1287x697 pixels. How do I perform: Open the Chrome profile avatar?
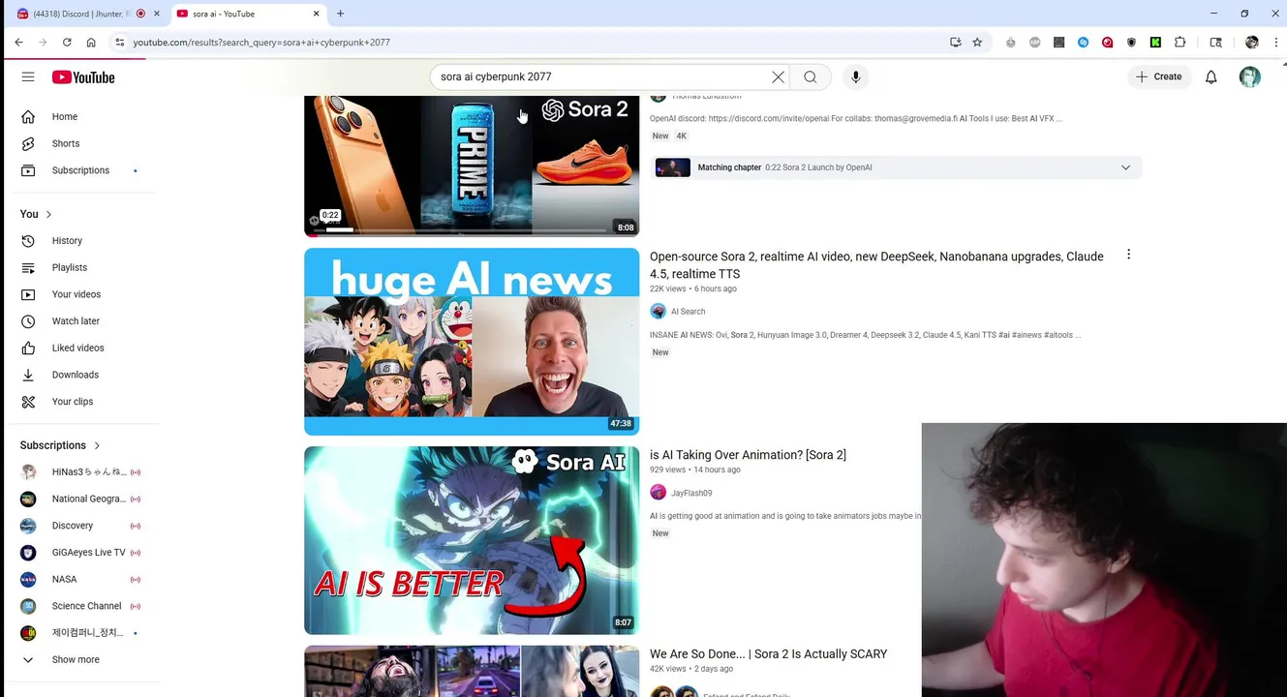pyautogui.click(x=1252, y=43)
